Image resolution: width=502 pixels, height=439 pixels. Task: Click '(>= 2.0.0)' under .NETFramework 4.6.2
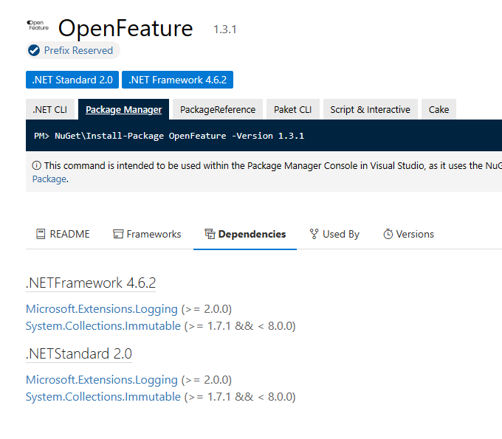(207, 308)
